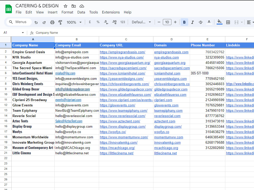Decrease font size with minus button
254x190 pixels.
(159, 22)
